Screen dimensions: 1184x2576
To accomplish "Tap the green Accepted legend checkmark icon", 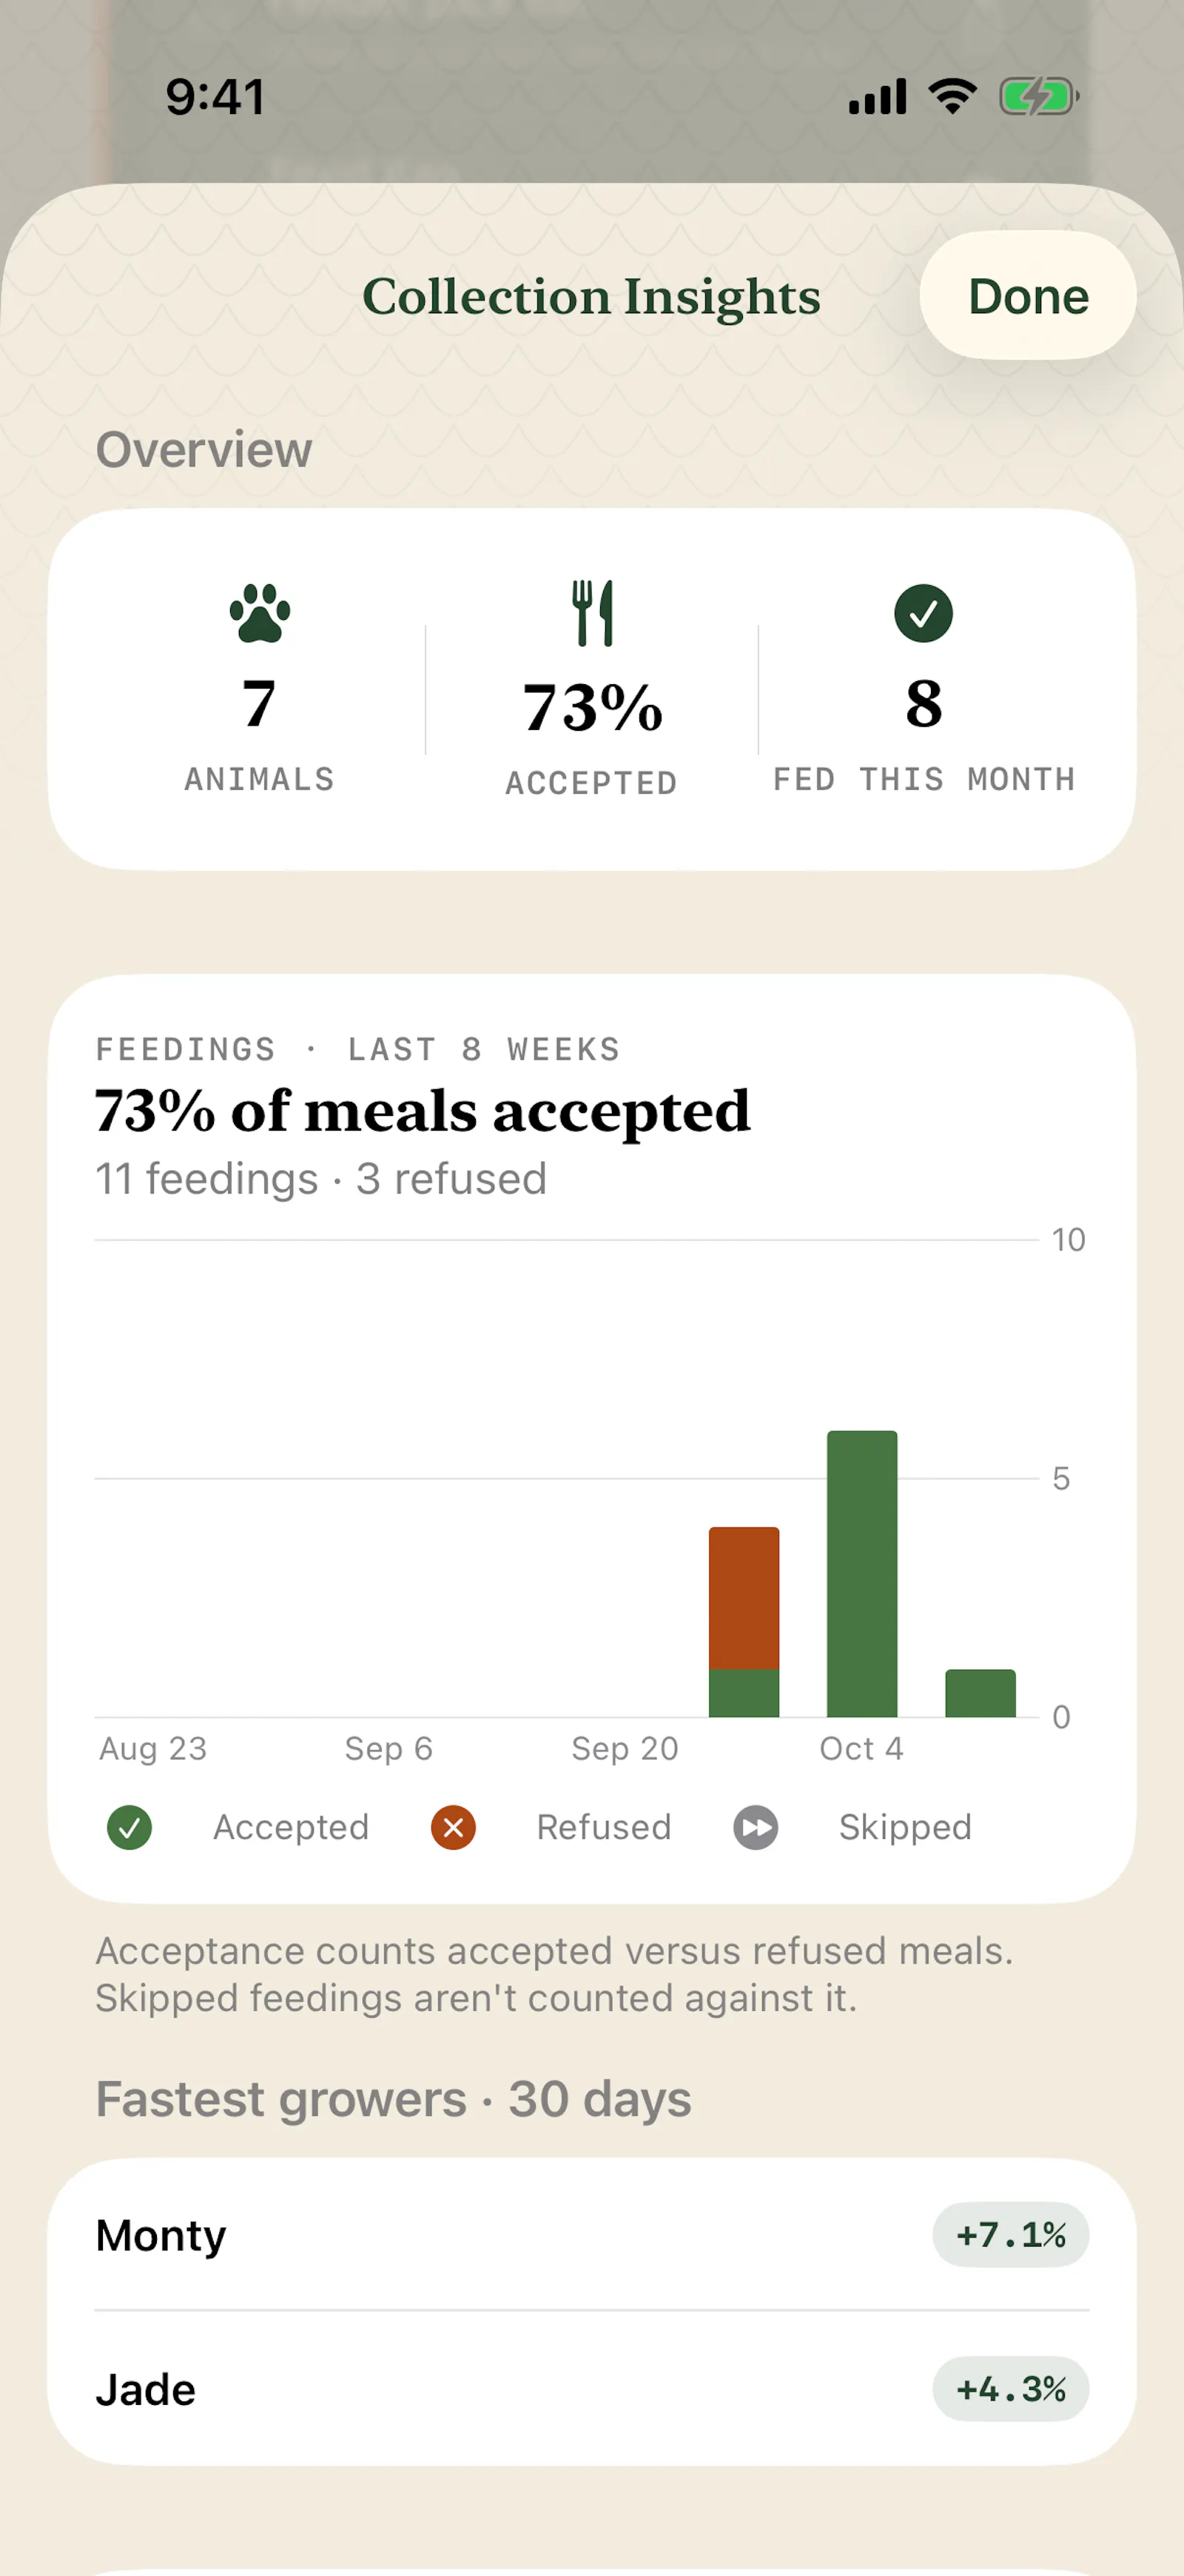I will [x=130, y=1828].
